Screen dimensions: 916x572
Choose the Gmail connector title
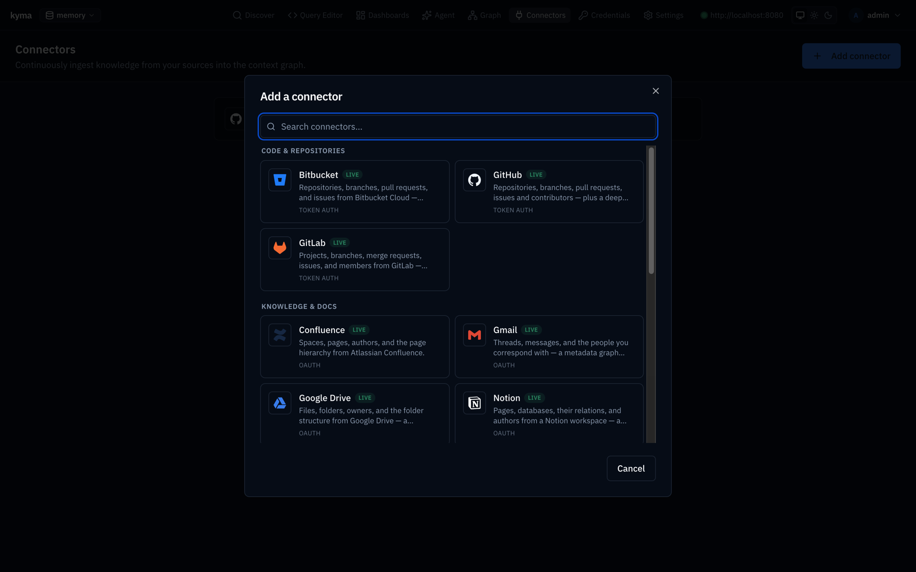point(505,330)
